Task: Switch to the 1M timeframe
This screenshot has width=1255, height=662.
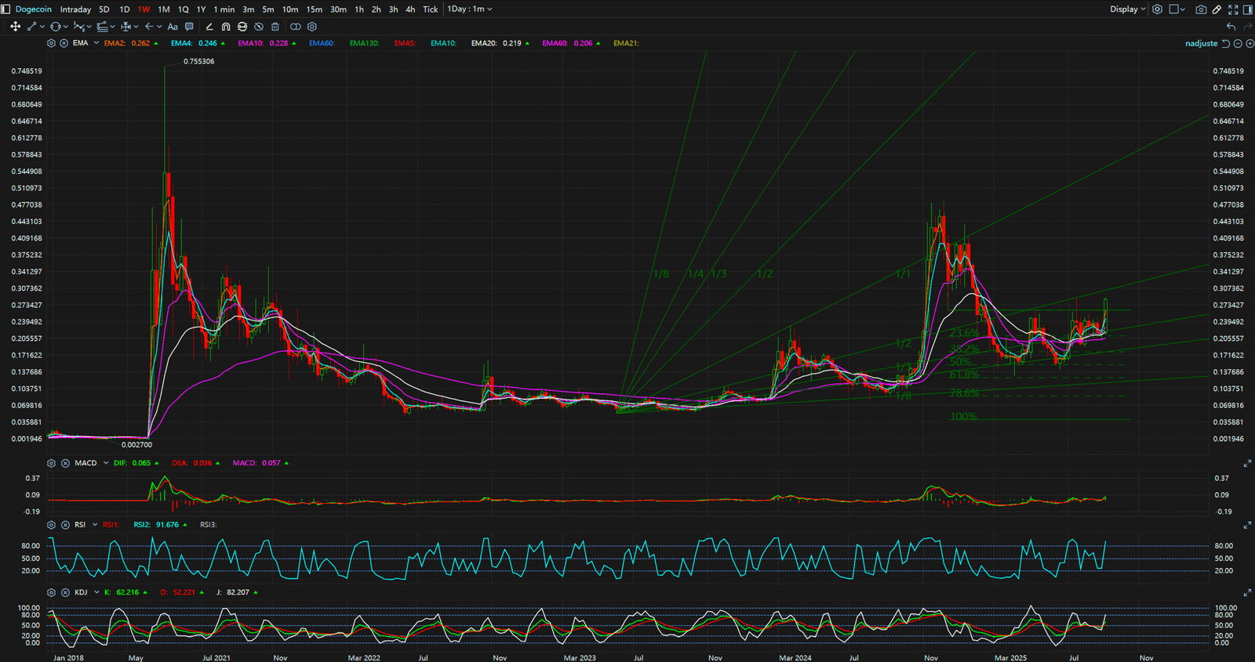Action: tap(164, 9)
